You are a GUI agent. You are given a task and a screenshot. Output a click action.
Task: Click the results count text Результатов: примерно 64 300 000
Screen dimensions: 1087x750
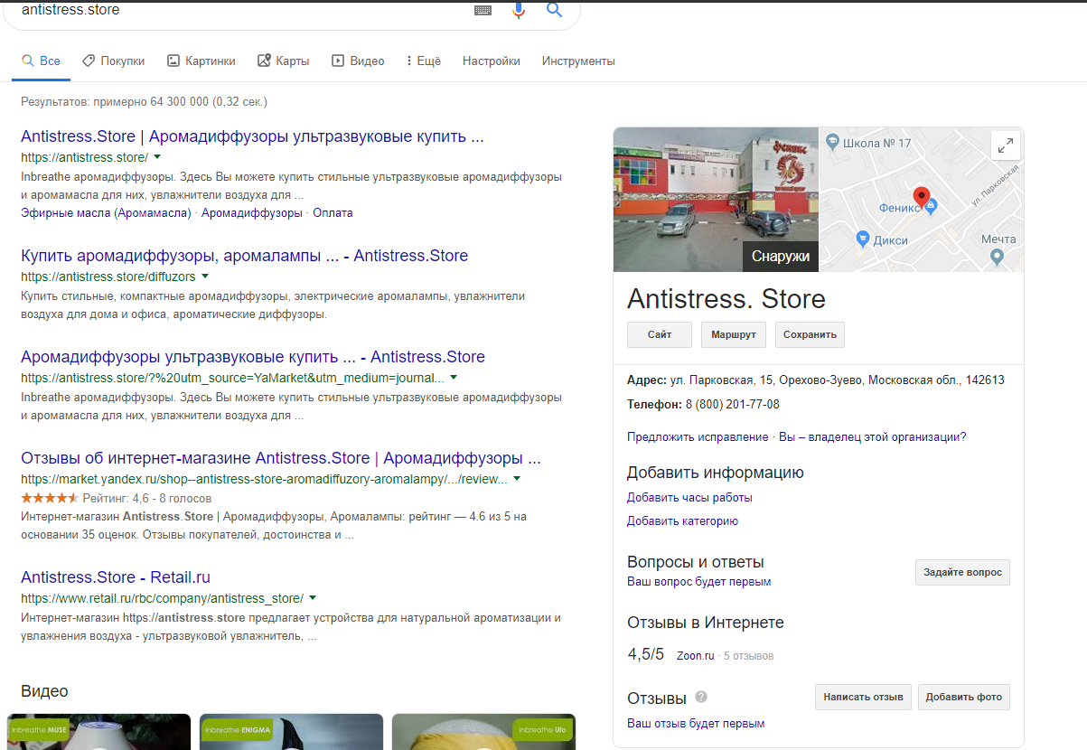coord(144,102)
